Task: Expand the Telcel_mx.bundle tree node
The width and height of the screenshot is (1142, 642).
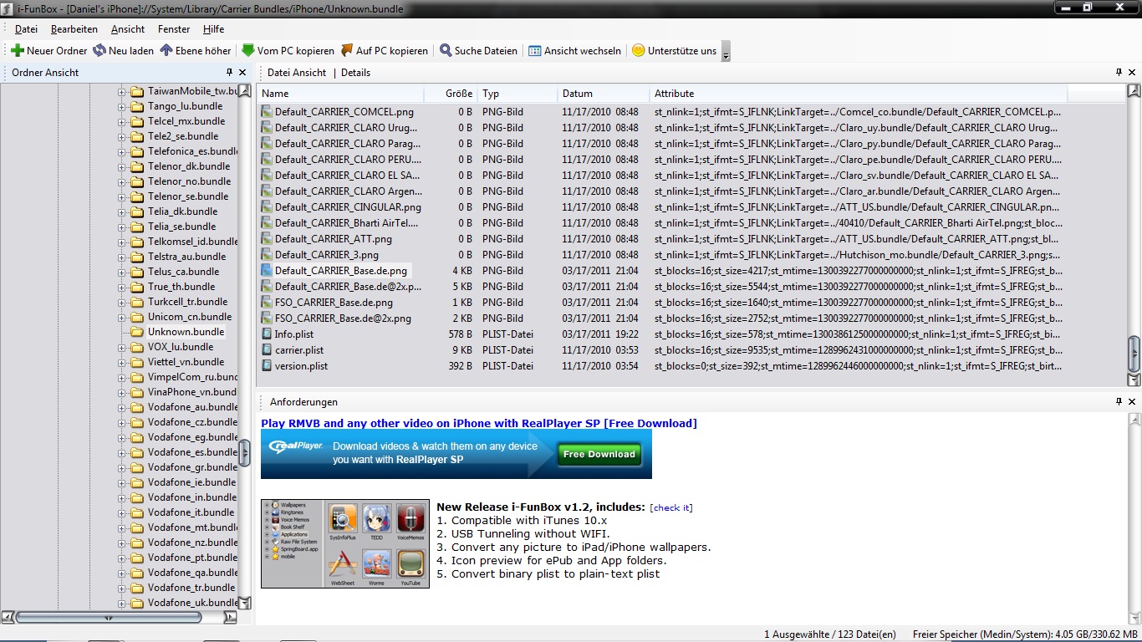Action: click(x=121, y=121)
